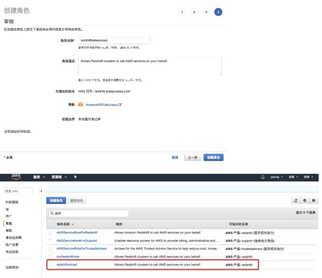Open 身份提供商 identity providers in sidebar
This screenshot has height=278, width=322.
[14, 238]
